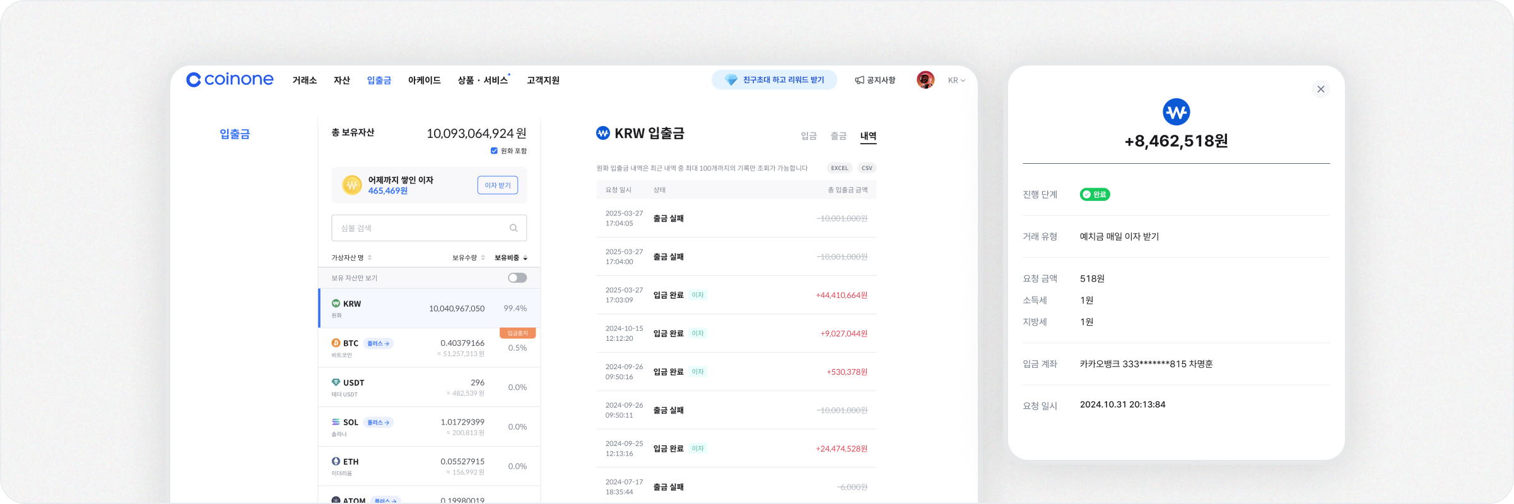Viewport: 1514px width, 504px height.
Task: Select the USDT asset row amount 296
Action: coord(478,382)
